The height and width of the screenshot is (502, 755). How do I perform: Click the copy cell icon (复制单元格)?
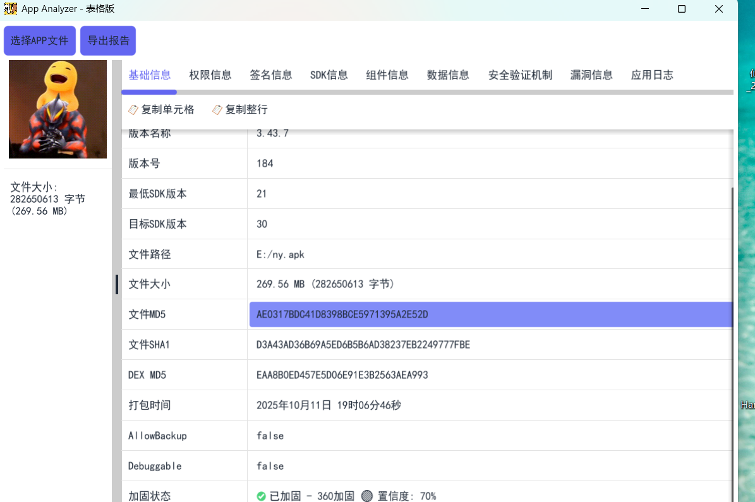coord(133,110)
